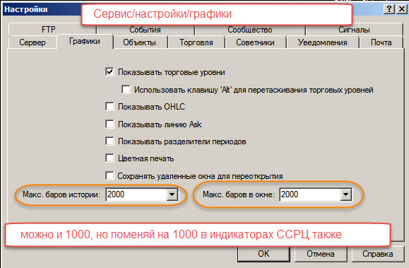The image size is (409, 268).
Task: Open the Торговля tab
Action: (196, 42)
